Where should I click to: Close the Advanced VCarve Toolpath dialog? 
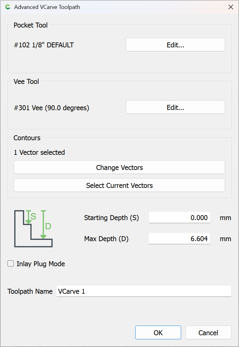tap(231, 7)
